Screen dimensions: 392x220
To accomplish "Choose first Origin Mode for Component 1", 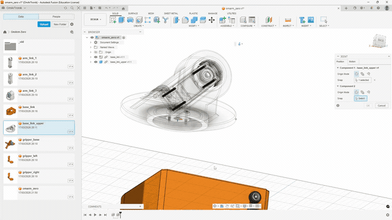I will point(356,74).
